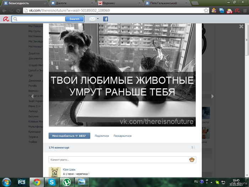Screen dimensions: 249x187
Task: Expand the dropdown arrow beside the mail icon
Action: (x=98, y=19)
